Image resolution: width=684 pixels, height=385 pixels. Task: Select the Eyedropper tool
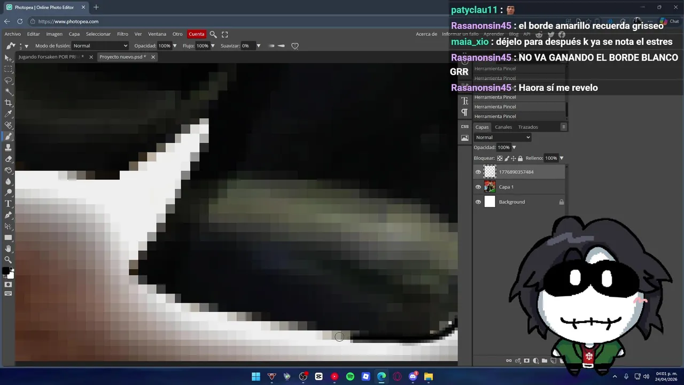[9, 114]
